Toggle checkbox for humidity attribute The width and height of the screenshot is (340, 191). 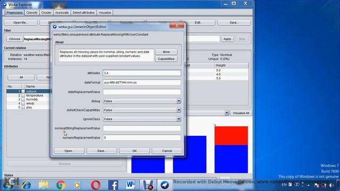coord(23,99)
